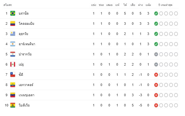Click the Uruguay flag icon
185x116 pixels.
[x=13, y=34]
